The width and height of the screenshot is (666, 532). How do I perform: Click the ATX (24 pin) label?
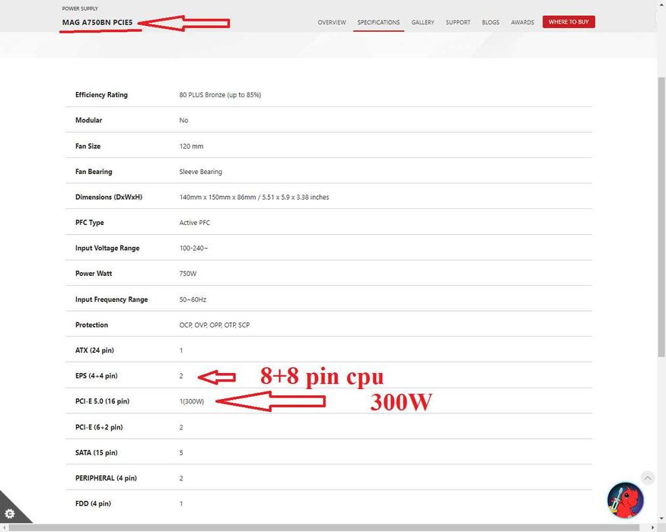point(94,350)
